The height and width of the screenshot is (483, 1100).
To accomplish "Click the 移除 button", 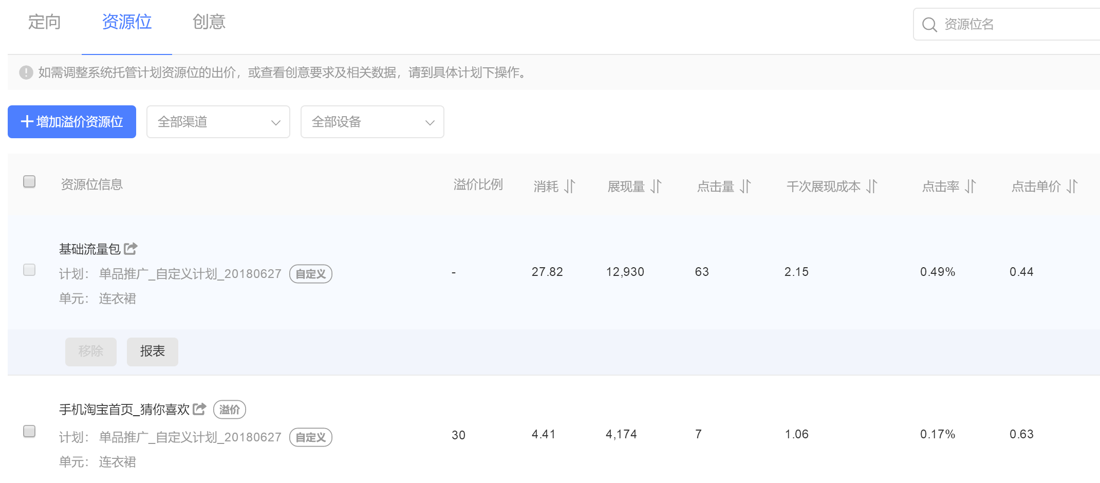I will (91, 351).
